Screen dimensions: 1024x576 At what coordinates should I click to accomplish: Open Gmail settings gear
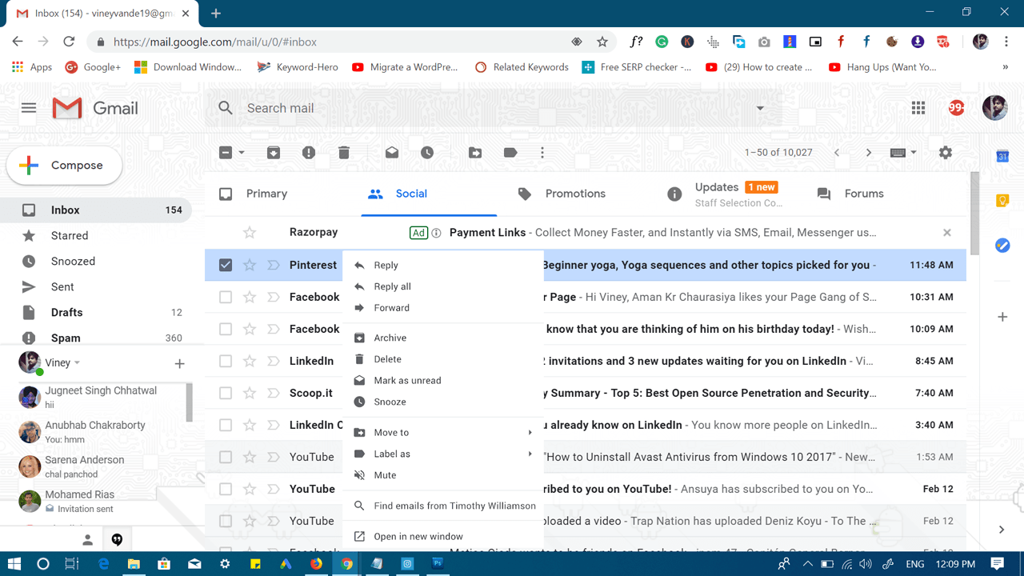point(945,152)
